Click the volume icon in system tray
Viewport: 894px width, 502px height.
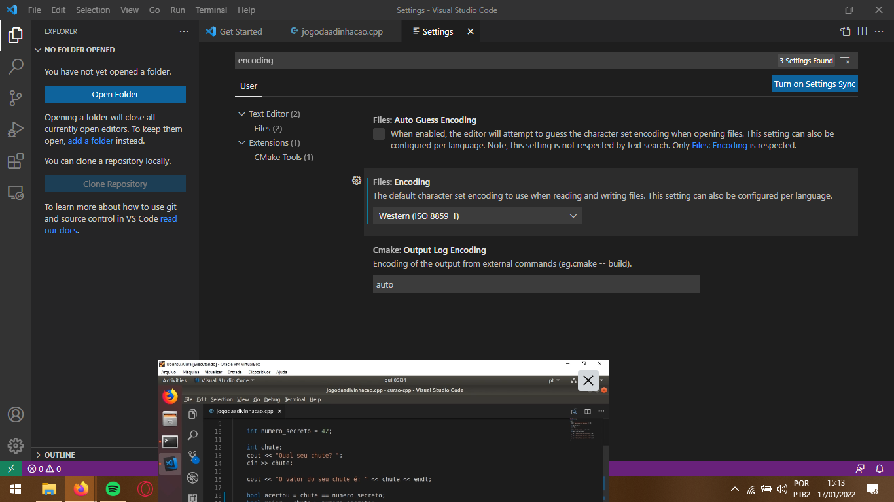tap(782, 489)
